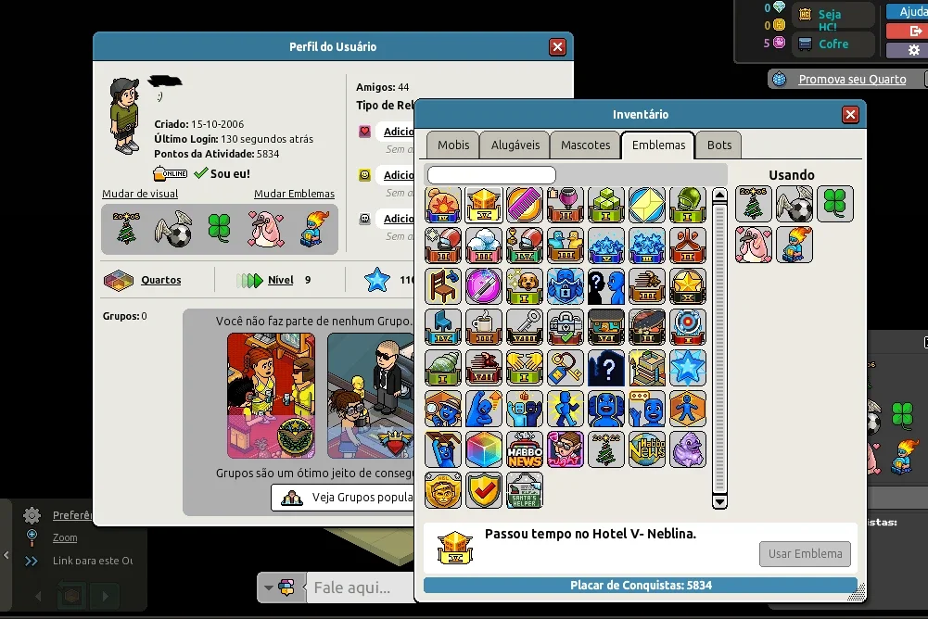Select the hotel building badge
This screenshot has width=928, height=619.
pyautogui.click(x=647, y=368)
